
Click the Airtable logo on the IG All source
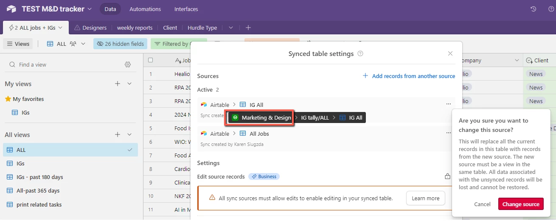(204, 105)
